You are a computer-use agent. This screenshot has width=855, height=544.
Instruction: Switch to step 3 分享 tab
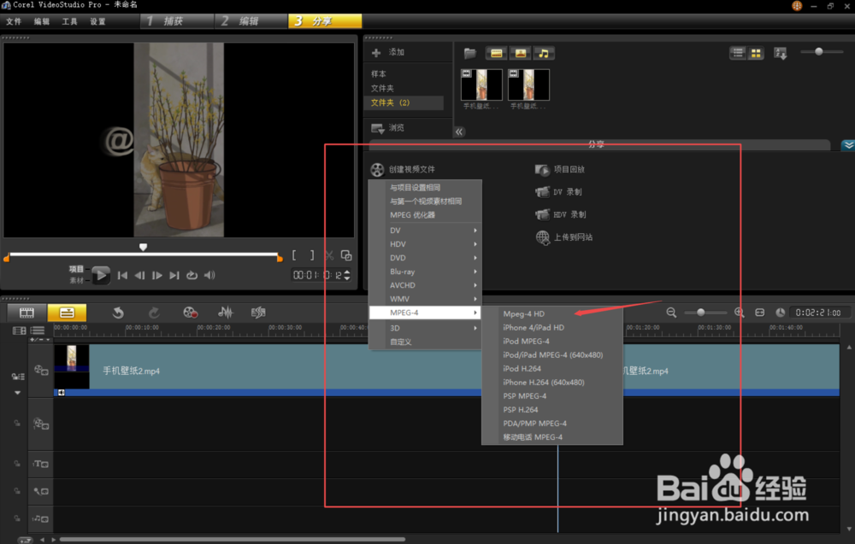coord(324,20)
